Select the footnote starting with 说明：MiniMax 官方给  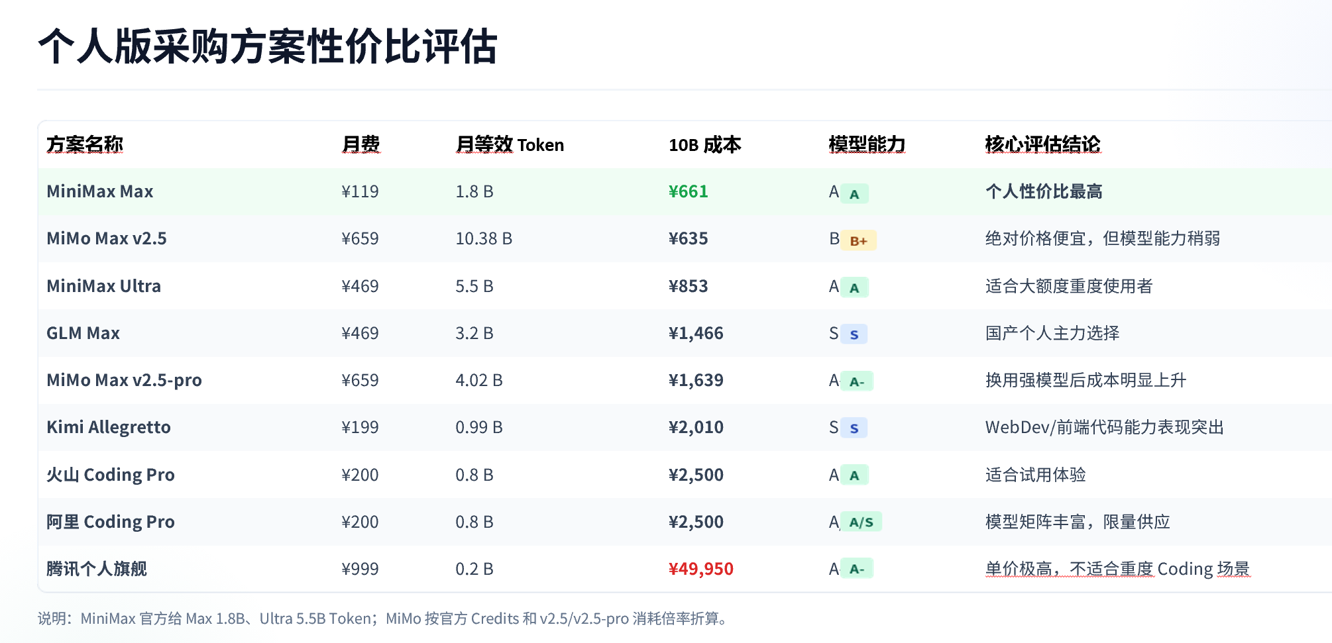click(x=384, y=618)
